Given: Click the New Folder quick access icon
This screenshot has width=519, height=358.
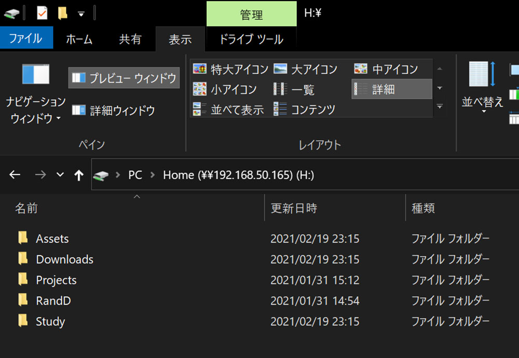Looking at the screenshot, I should tap(63, 13).
